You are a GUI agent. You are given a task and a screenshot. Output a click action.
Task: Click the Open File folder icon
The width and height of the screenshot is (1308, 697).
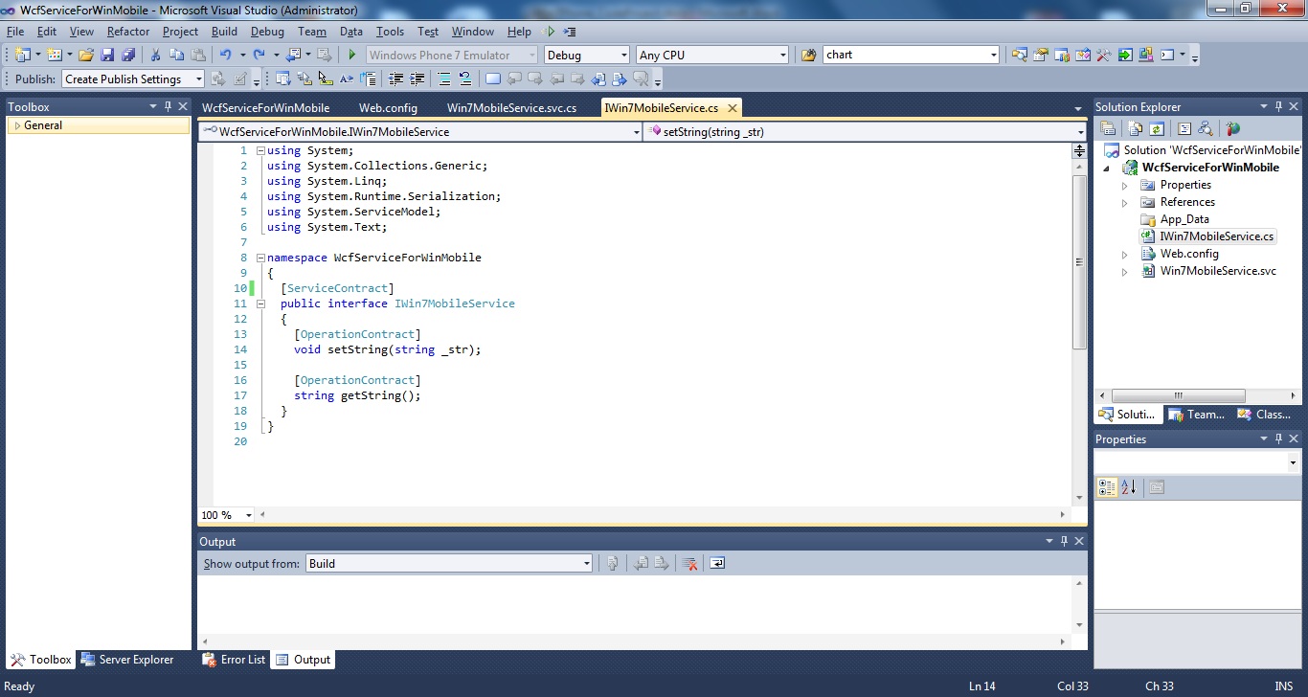[x=86, y=55]
